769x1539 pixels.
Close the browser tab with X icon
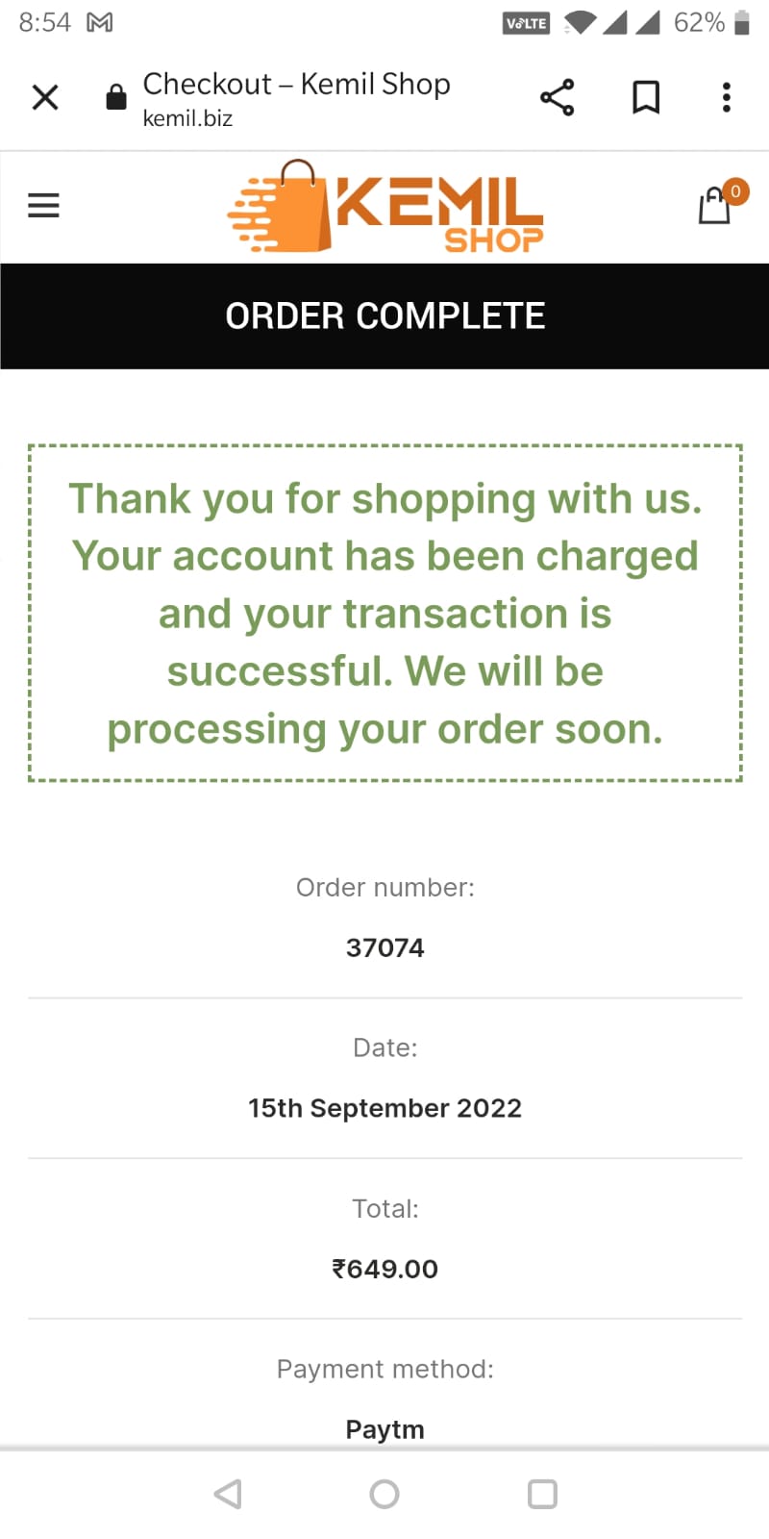pyautogui.click(x=45, y=97)
